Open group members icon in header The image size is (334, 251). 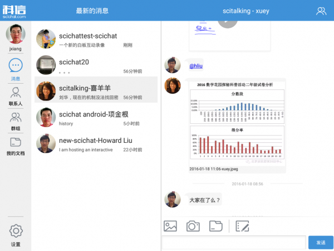[321, 11]
